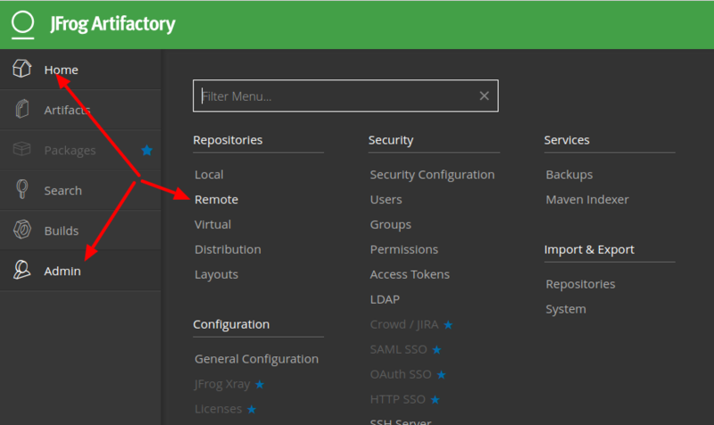Open Home via the house icon
714x425 pixels.
tap(22, 70)
